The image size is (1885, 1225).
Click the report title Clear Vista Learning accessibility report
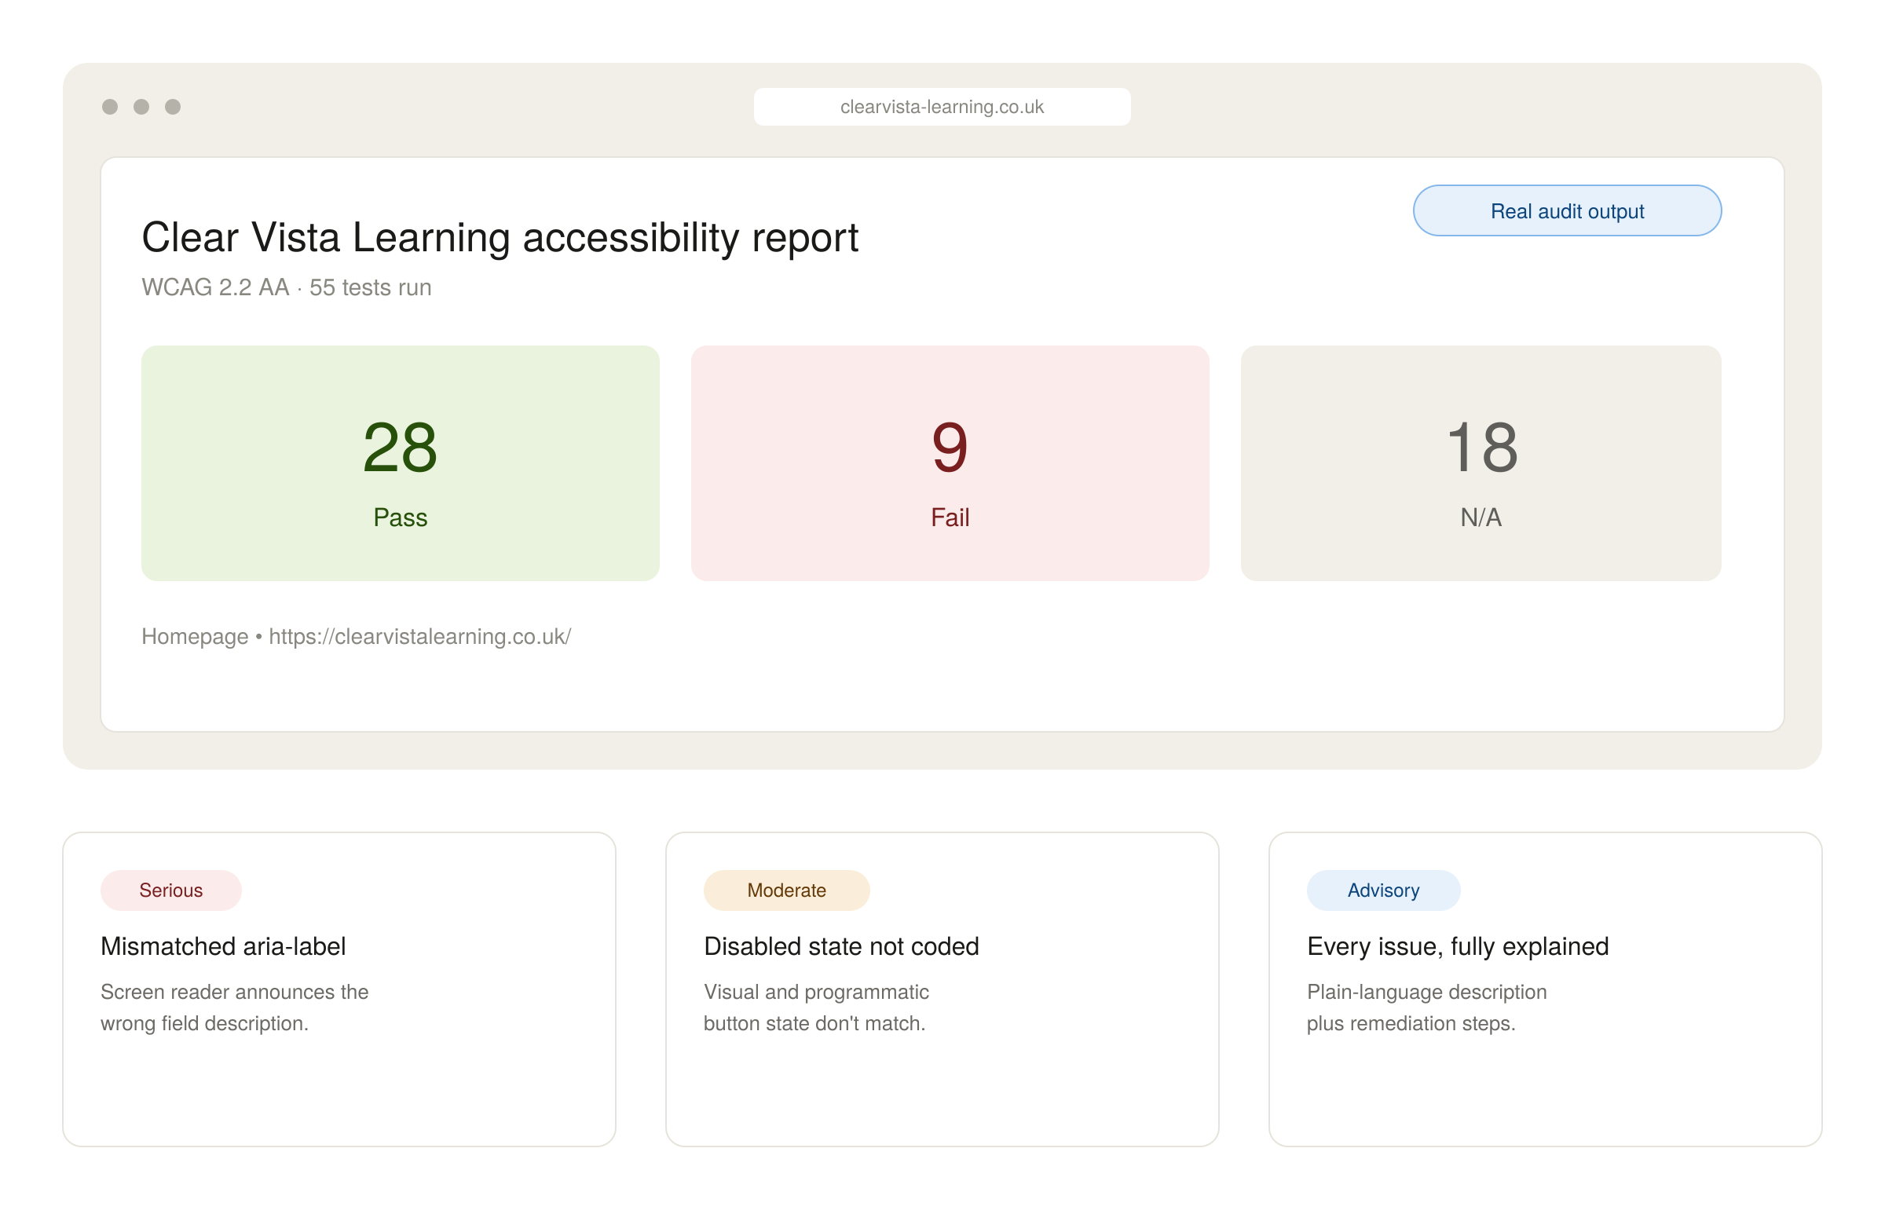click(x=500, y=238)
